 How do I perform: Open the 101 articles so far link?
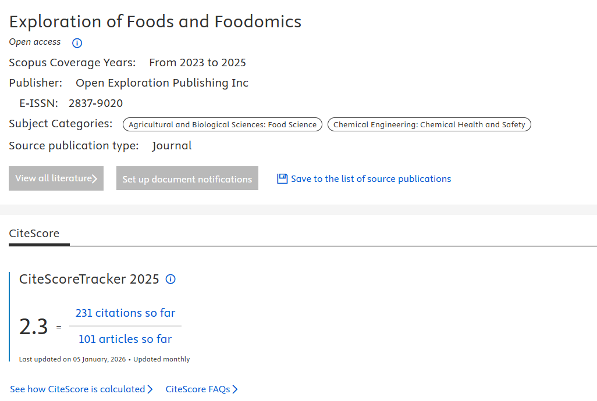pyautogui.click(x=125, y=339)
